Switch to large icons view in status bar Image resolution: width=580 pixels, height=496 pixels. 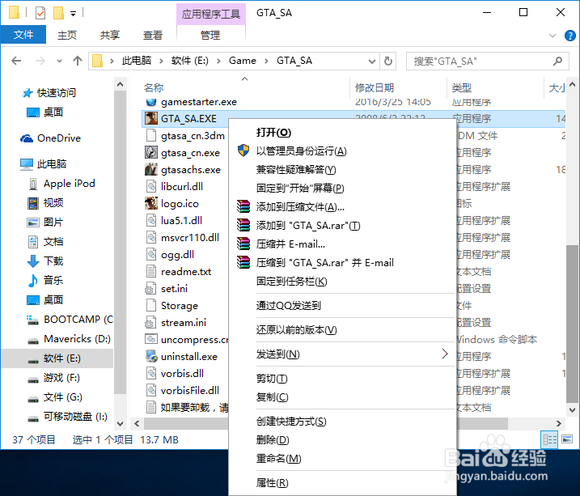tap(567, 439)
